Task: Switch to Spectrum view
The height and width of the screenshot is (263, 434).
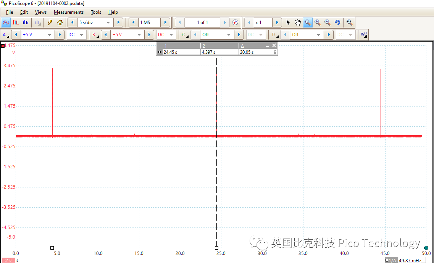Action: tap(25, 23)
